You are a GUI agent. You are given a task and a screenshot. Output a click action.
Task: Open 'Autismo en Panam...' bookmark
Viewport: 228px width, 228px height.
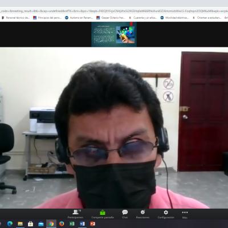pos(79,18)
